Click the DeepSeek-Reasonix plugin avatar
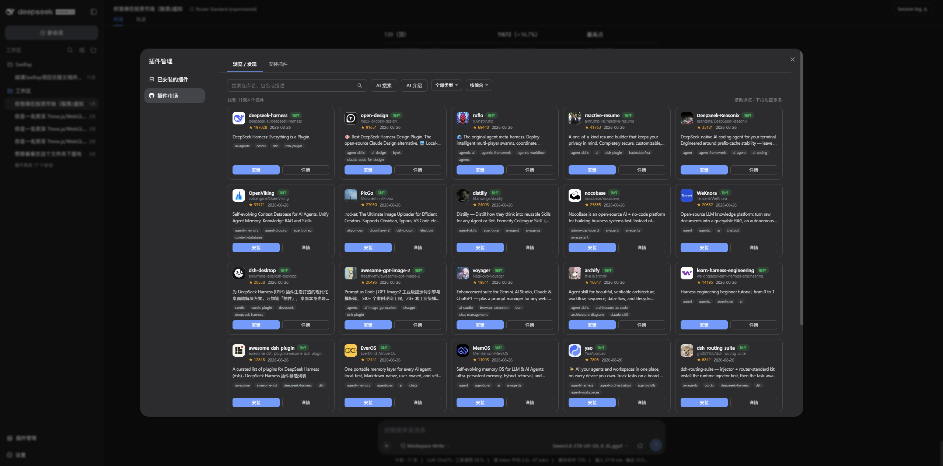The width and height of the screenshot is (943, 466). point(687,118)
